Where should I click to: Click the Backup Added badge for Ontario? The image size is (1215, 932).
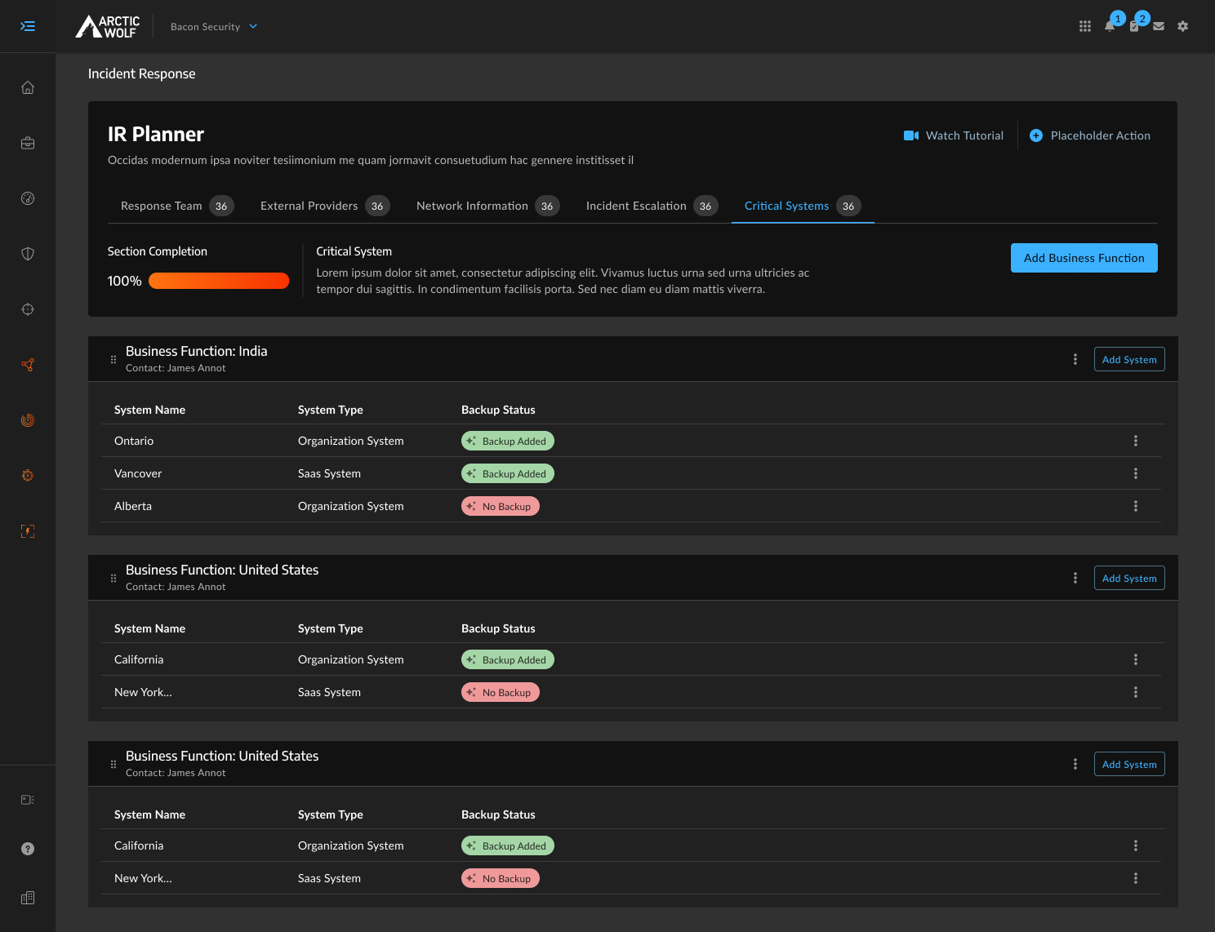[508, 441]
